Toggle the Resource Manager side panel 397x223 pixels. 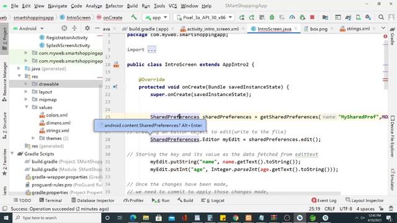pyautogui.click(x=4, y=81)
